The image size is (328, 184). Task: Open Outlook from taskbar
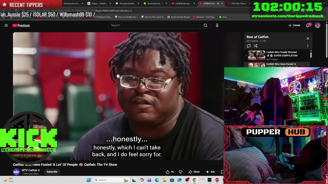click(x=179, y=180)
